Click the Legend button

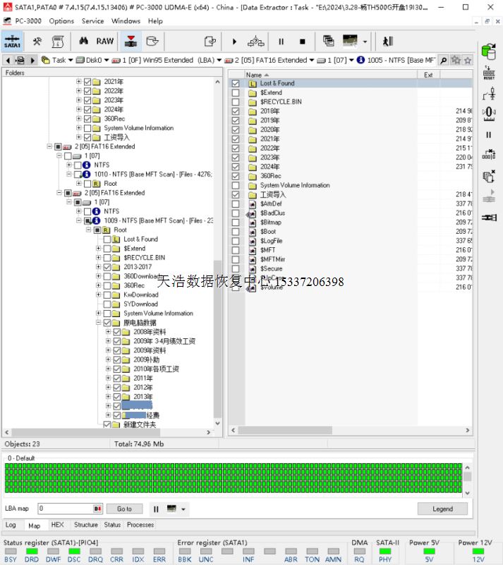(442, 509)
